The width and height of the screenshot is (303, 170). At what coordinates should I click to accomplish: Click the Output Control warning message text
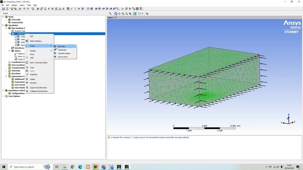[150, 137]
